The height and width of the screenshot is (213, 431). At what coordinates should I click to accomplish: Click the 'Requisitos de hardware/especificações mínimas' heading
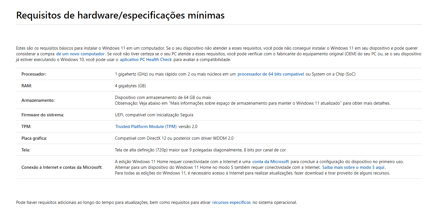coord(120,15)
